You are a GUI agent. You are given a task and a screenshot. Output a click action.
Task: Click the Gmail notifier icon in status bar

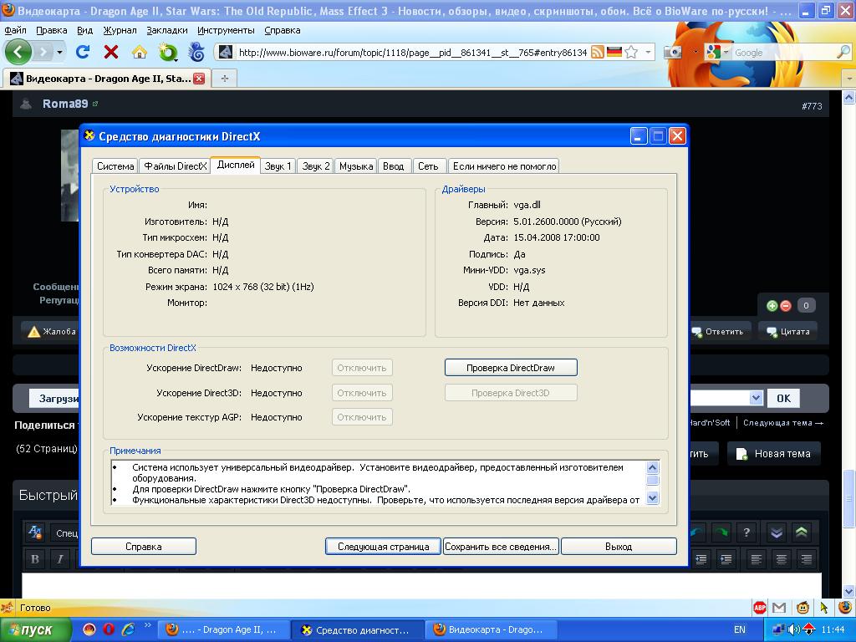pyautogui.click(x=779, y=607)
